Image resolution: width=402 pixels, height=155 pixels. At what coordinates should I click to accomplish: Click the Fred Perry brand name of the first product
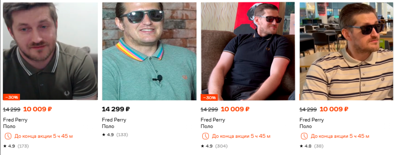coord(15,120)
